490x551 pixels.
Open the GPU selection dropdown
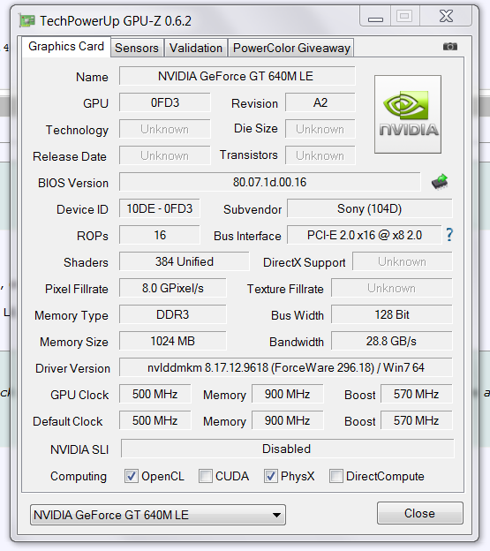click(x=158, y=515)
